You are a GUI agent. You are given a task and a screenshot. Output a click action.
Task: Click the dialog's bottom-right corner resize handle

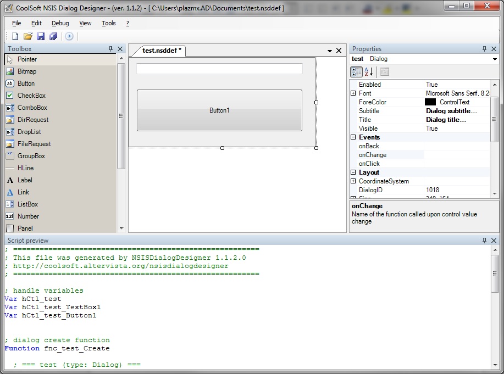click(x=316, y=148)
